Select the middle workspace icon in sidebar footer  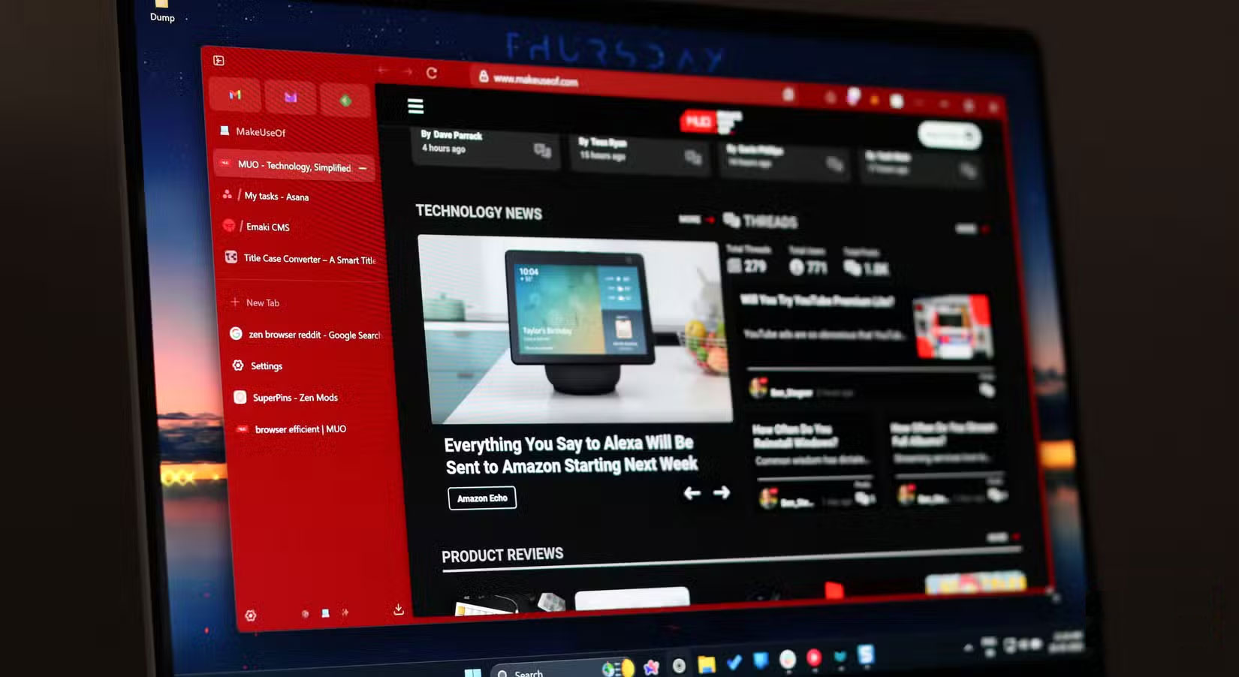325,613
